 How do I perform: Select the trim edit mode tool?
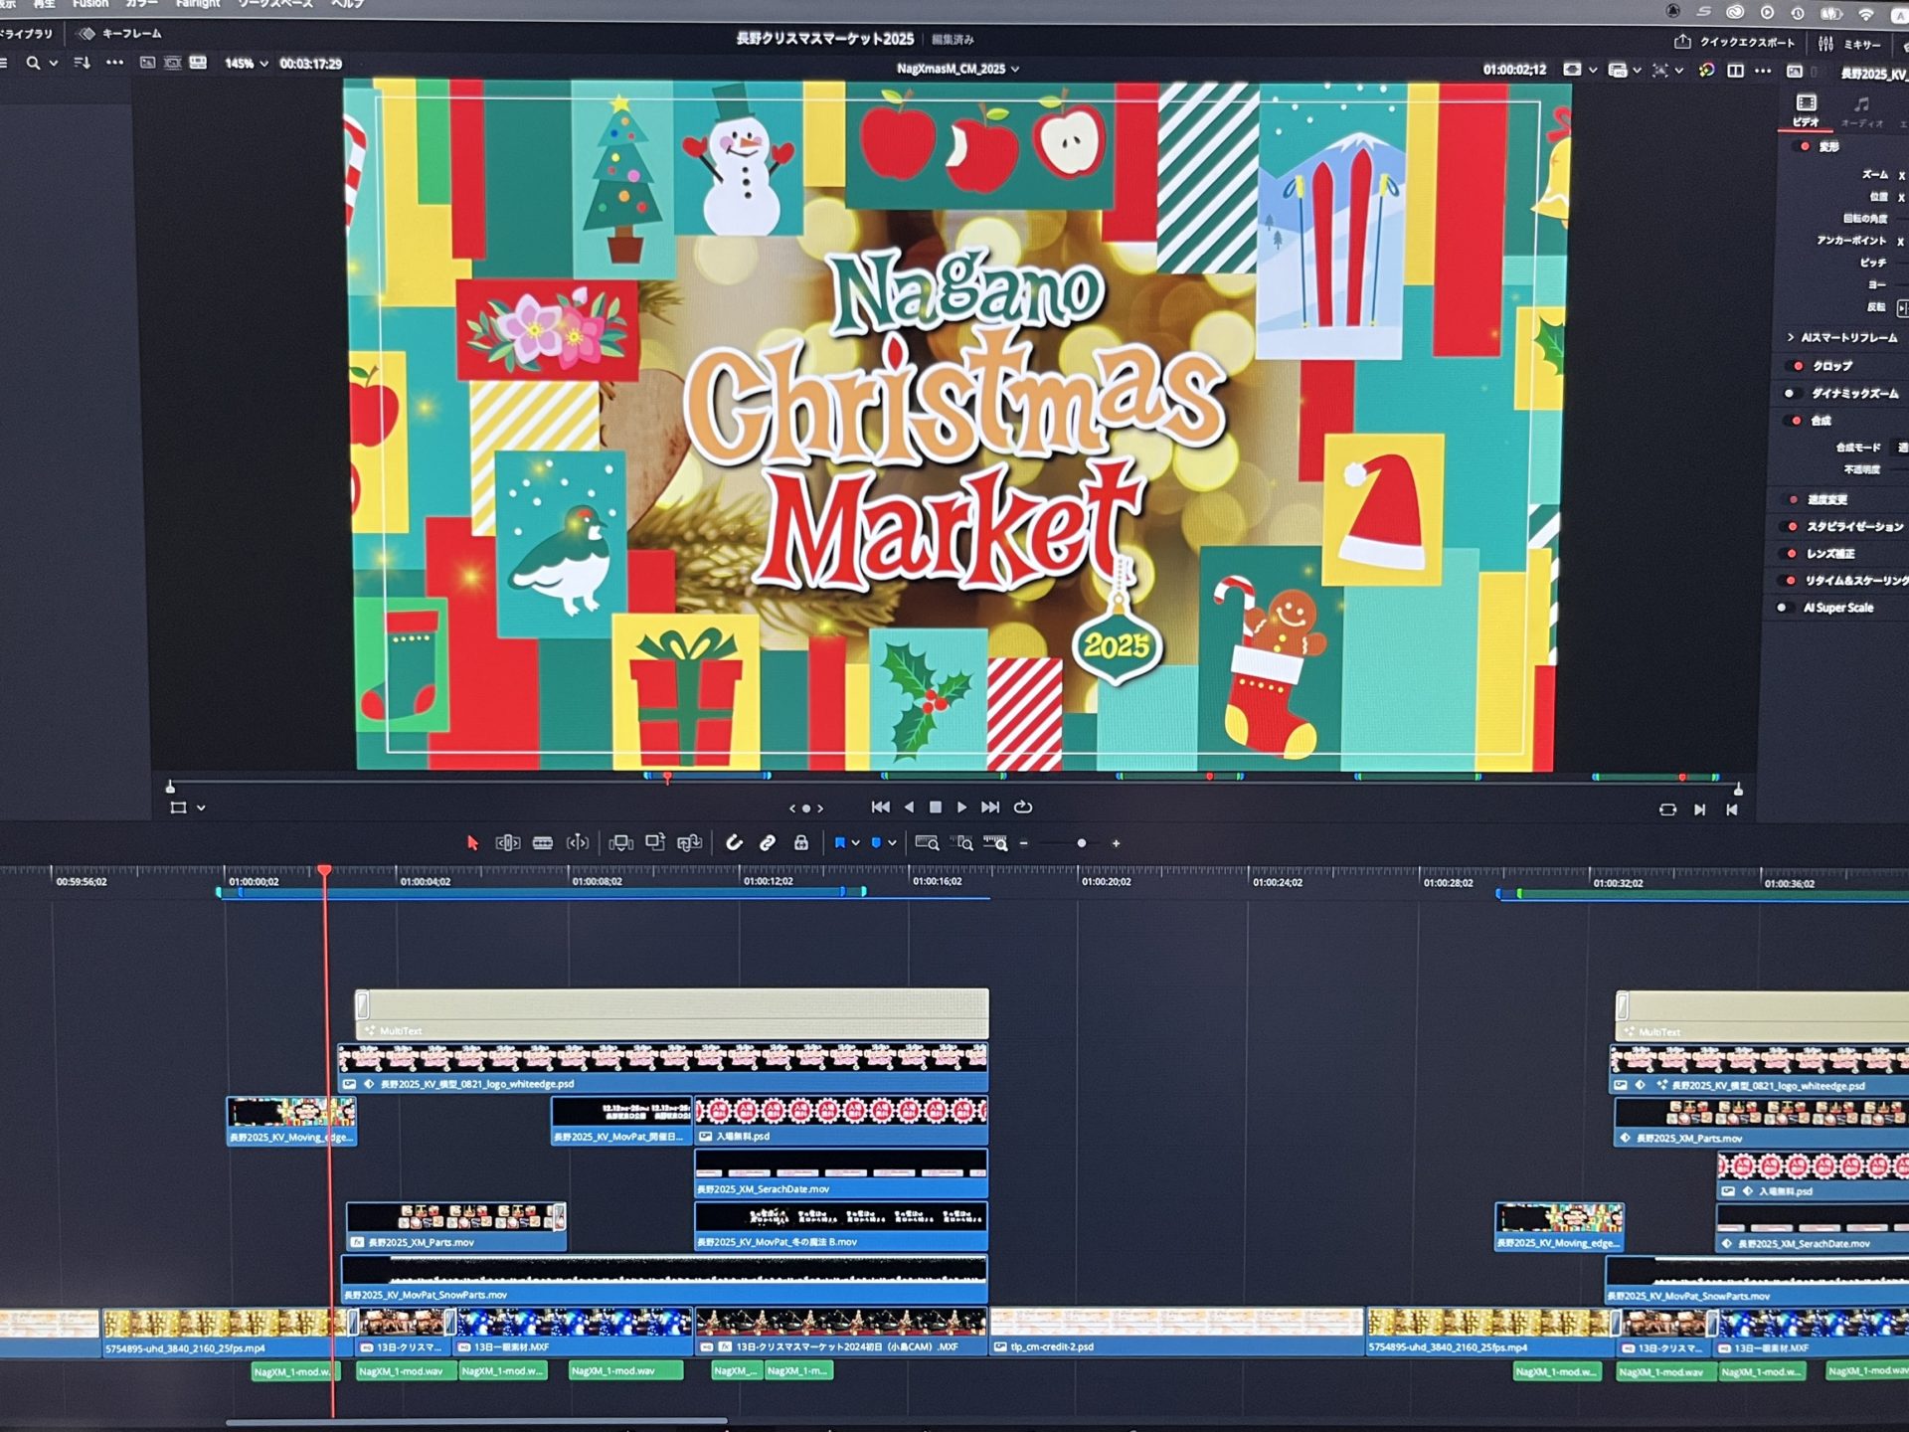pos(507,843)
